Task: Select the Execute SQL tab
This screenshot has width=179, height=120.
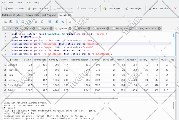Action: point(65,15)
